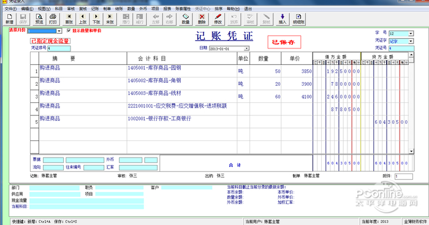Click the 往来编号 input field
This screenshot has width=429, height=225.
tap(94, 167)
